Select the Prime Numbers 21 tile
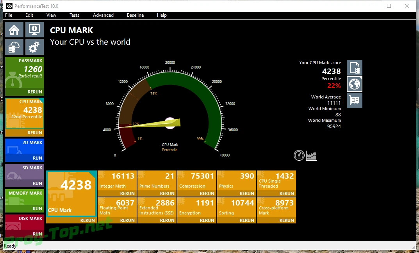 157,181
